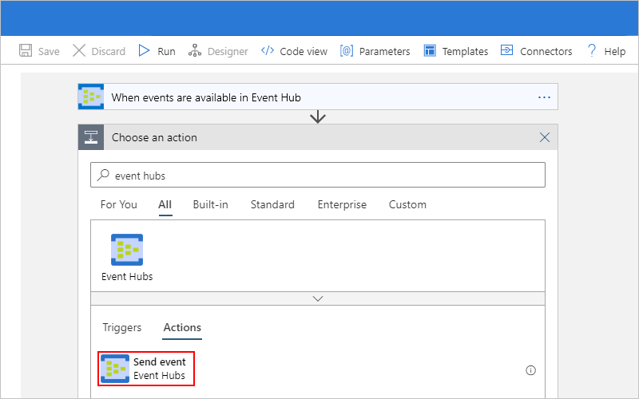Open the Connectors list

[x=536, y=51]
